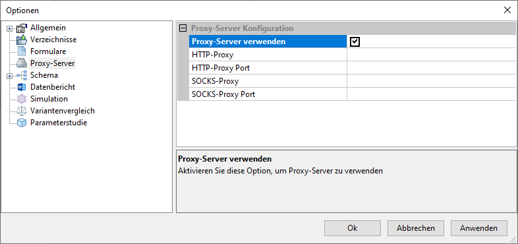Select Variantenvergleich in the options tree

[63, 111]
